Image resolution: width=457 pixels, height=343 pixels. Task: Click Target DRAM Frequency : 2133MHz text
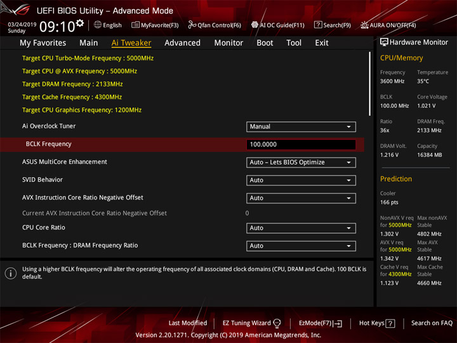click(72, 84)
